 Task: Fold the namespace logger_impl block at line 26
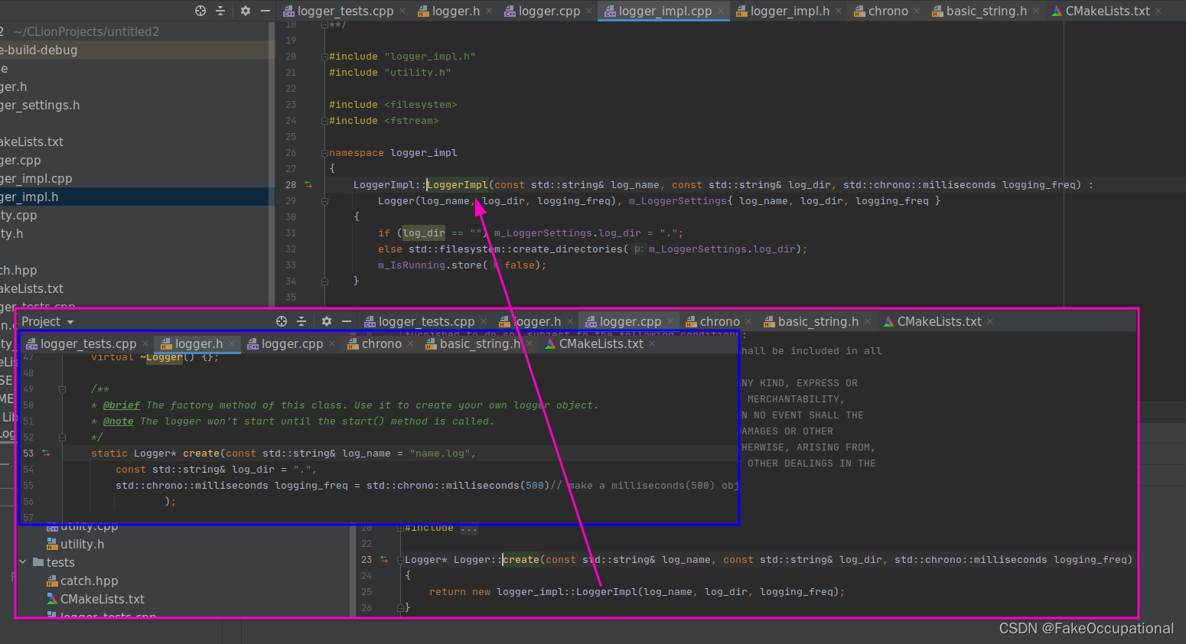324,152
